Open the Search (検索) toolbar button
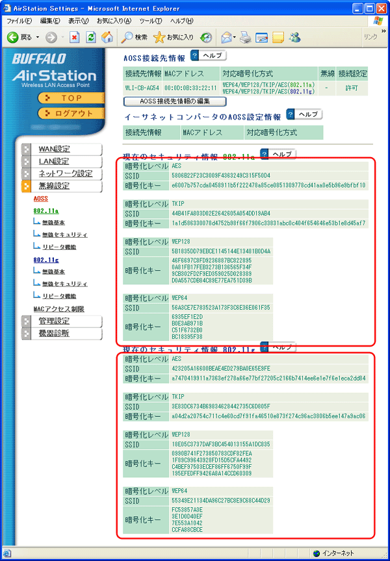Screen dimensions: 390x561 135,37
